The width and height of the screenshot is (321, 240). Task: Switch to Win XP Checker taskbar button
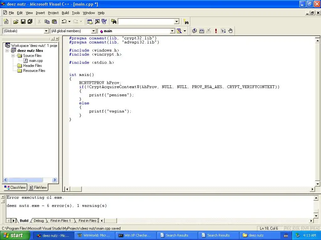point(136,236)
